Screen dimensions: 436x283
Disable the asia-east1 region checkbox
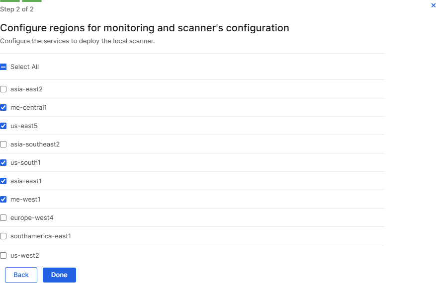pos(3,181)
